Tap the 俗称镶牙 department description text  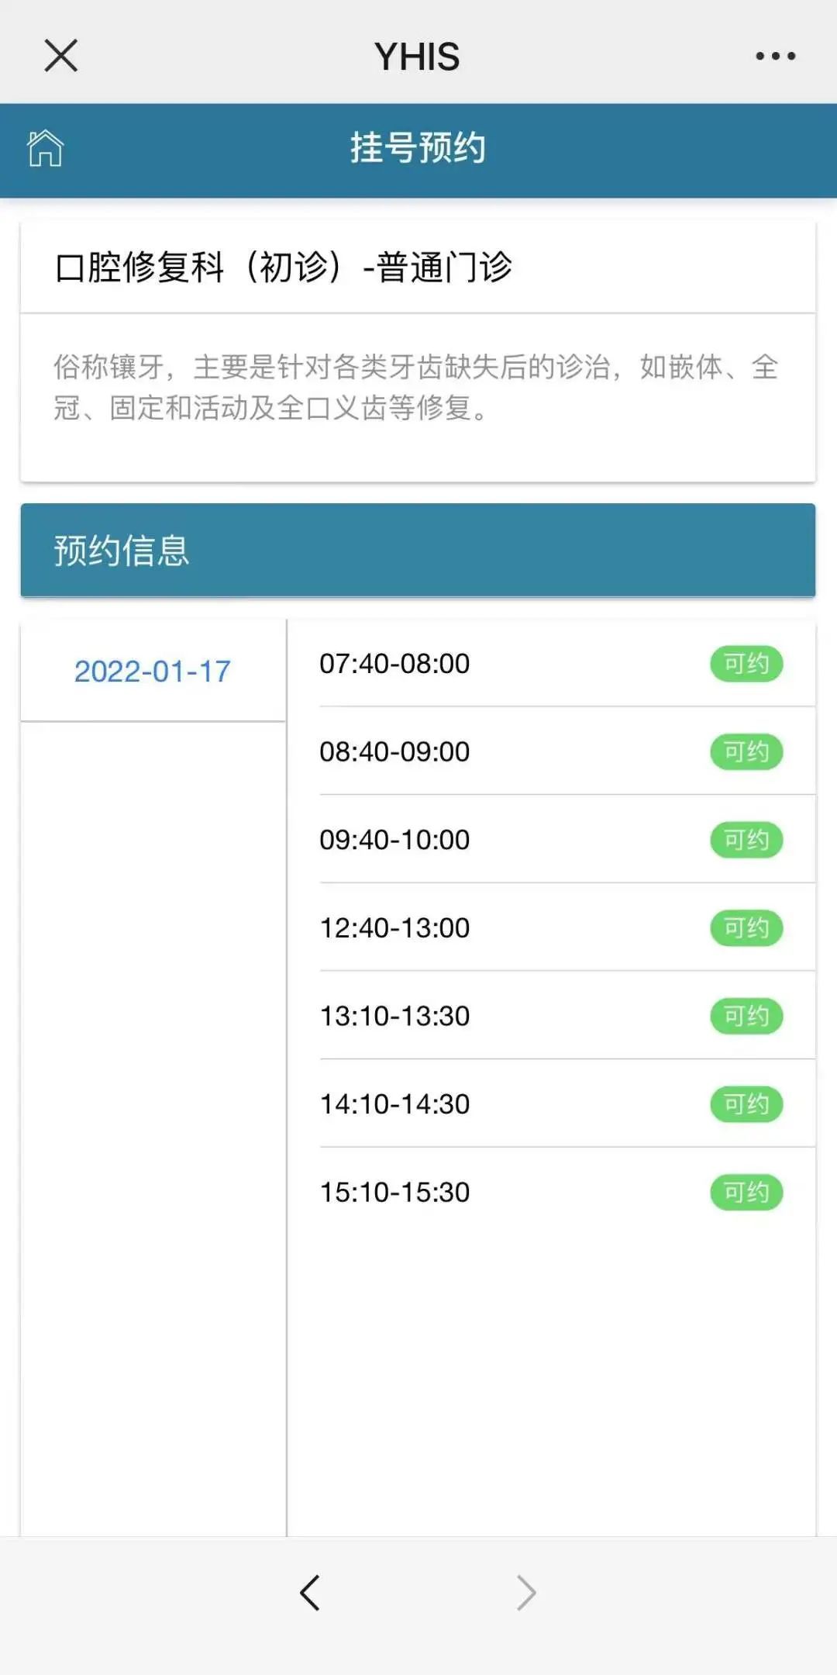pos(416,387)
